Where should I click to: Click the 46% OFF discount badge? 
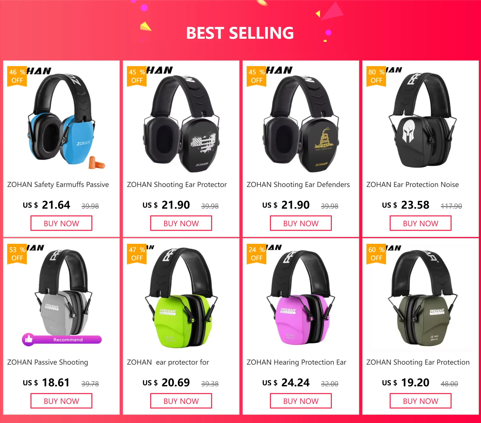click(x=17, y=76)
